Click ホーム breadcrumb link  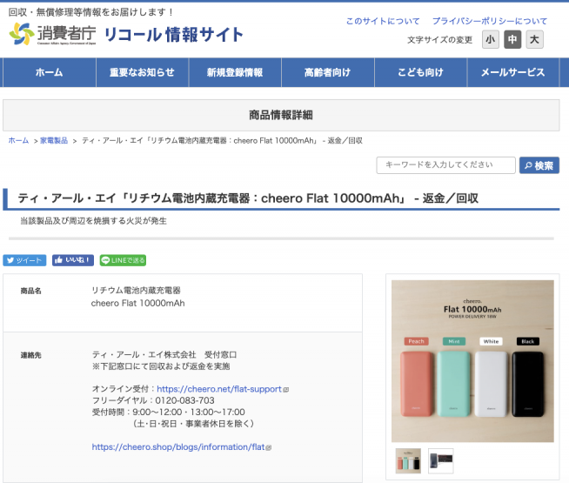click(x=18, y=140)
